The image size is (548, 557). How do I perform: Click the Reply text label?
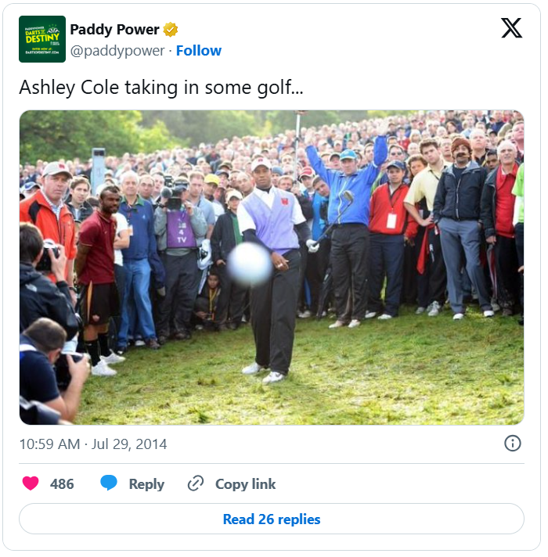point(146,483)
